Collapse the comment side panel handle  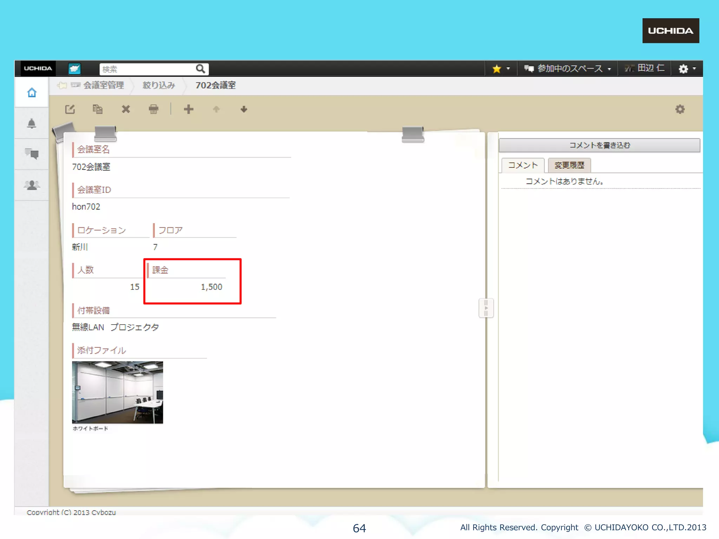486,308
